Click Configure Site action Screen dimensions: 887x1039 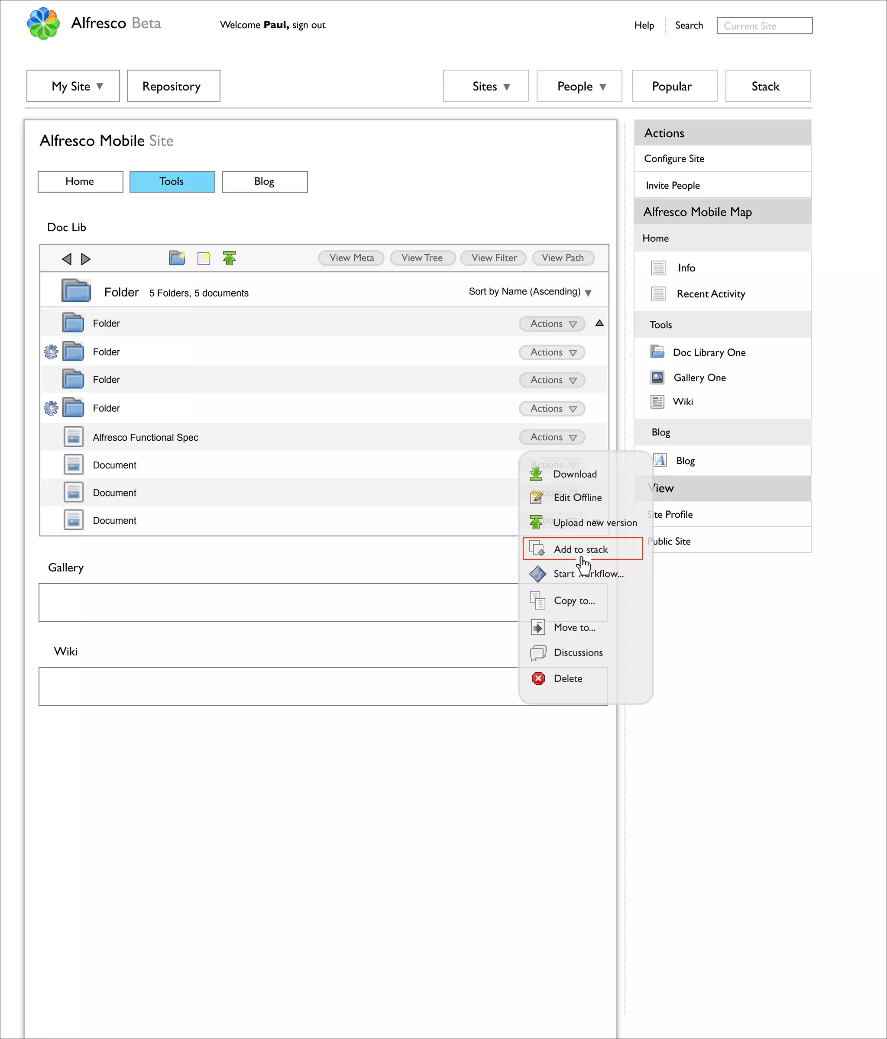722,158
